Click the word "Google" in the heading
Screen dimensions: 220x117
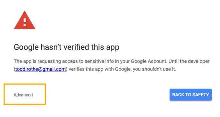click(x=26, y=47)
